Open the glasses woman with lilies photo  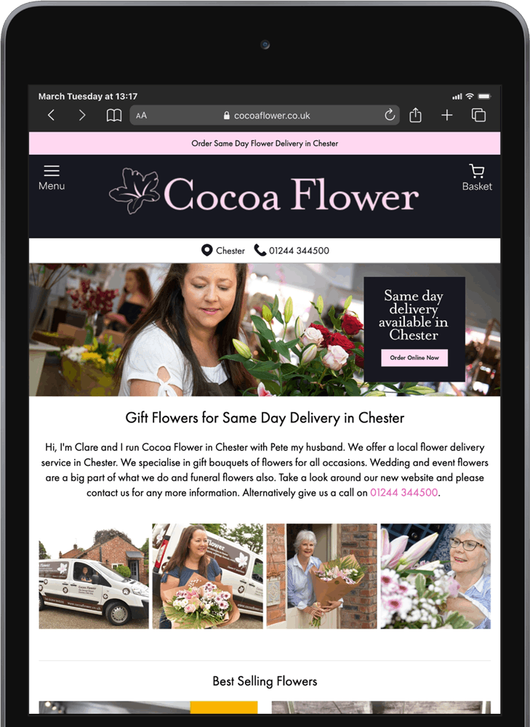point(435,577)
